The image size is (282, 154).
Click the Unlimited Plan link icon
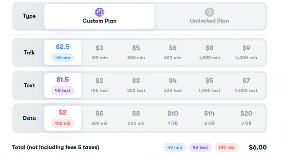pos(210,12)
